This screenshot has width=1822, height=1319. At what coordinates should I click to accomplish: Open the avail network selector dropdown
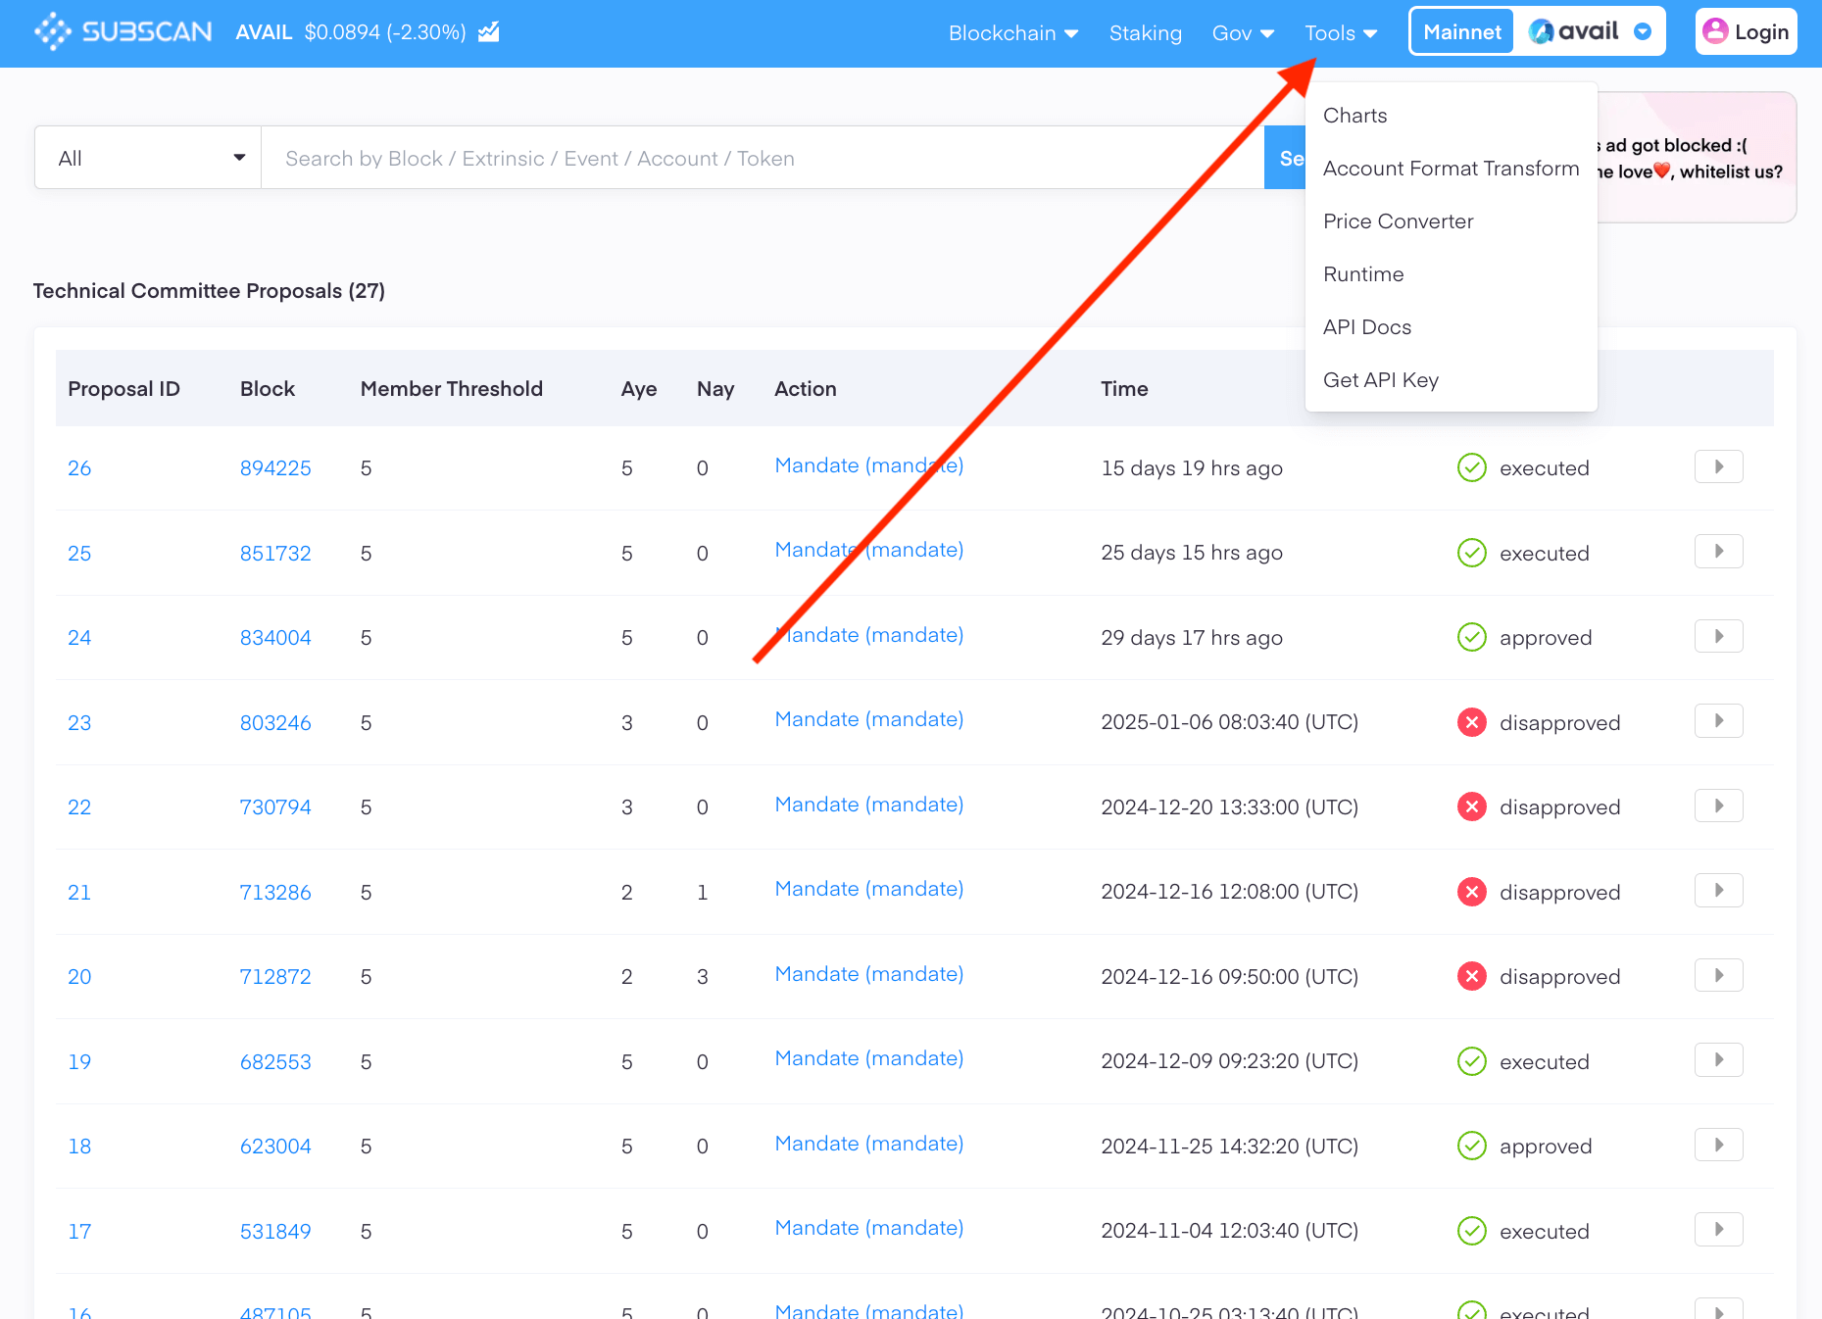coord(1643,32)
